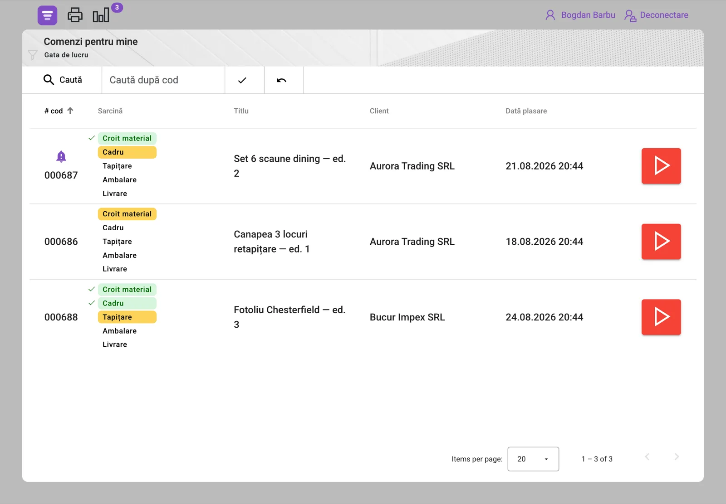This screenshot has width=726, height=504.
Task: Select Cadru task chip in order 000687
Action: click(x=127, y=152)
